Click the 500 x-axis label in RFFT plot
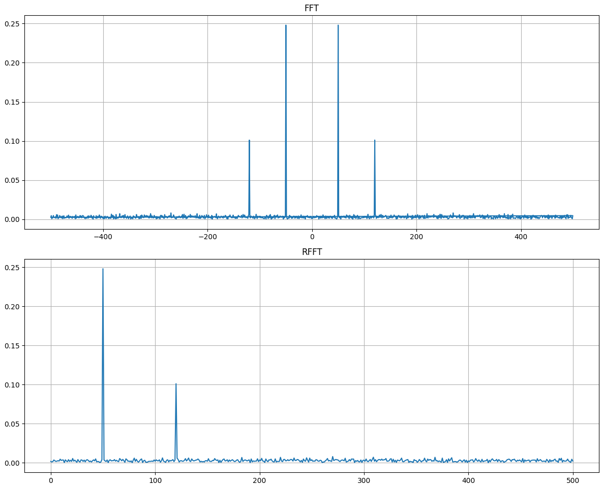Screen dimensions: 603x486 click(x=573, y=480)
